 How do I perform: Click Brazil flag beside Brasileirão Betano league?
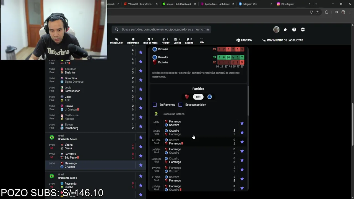click(52, 137)
